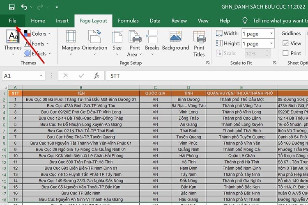Click the Insert Function fx icon
The width and height of the screenshot is (308, 205).
[97, 76]
